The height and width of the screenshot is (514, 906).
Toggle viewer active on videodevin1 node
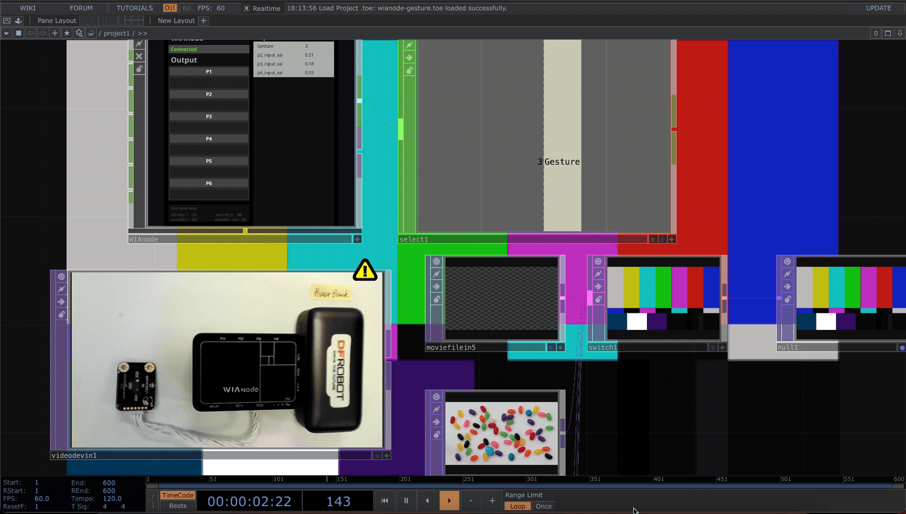click(x=61, y=277)
